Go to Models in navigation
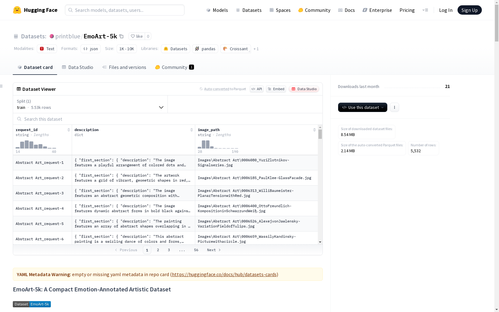 click(217, 10)
